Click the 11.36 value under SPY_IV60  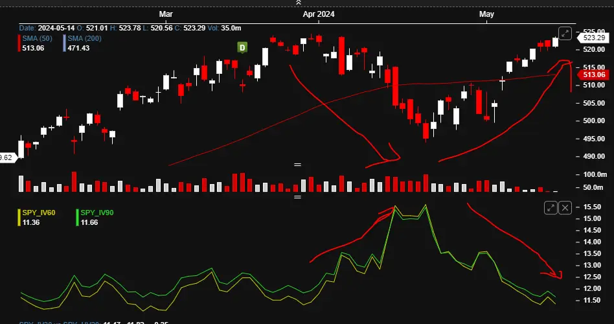(30, 222)
